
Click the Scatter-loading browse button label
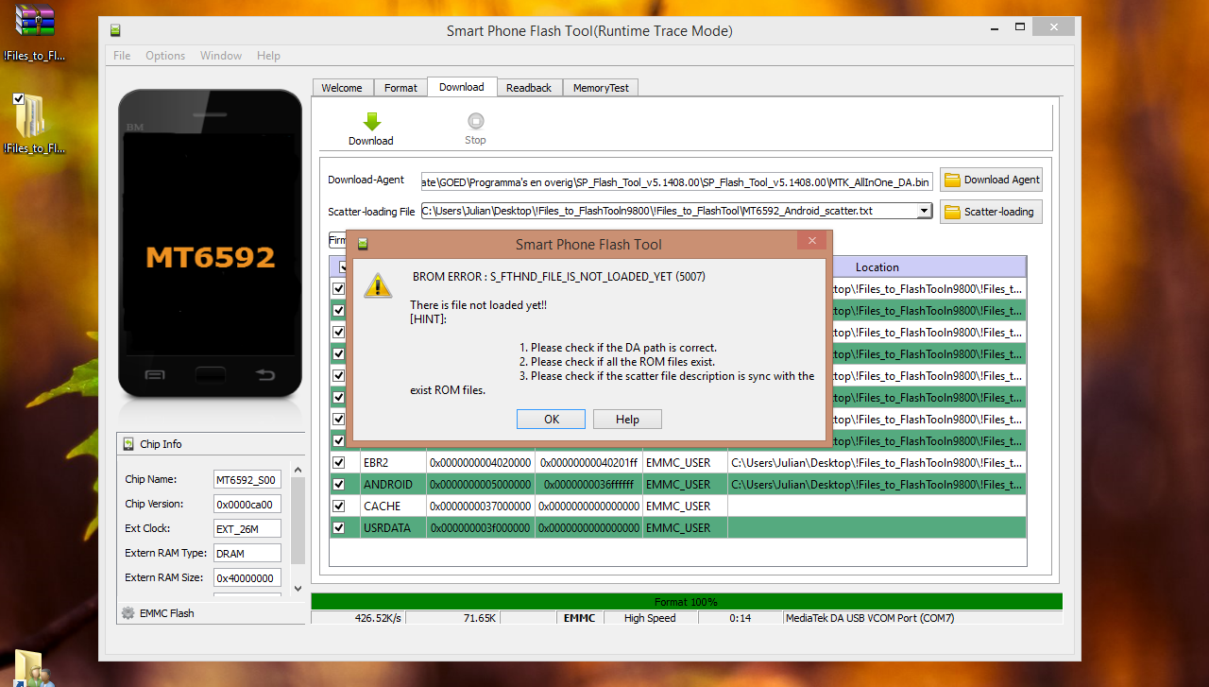[998, 212]
